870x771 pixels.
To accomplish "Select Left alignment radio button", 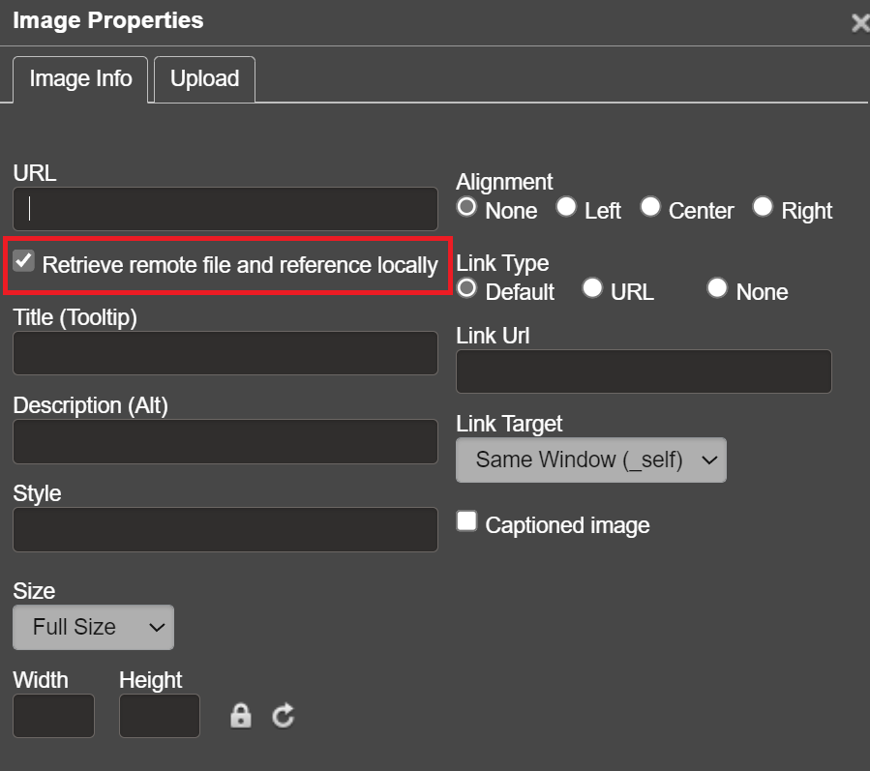I will point(566,207).
